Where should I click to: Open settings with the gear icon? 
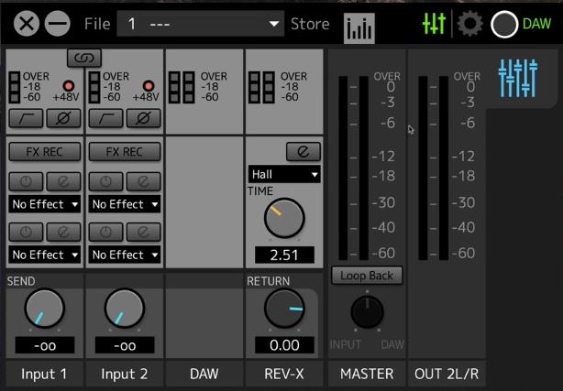click(x=469, y=25)
